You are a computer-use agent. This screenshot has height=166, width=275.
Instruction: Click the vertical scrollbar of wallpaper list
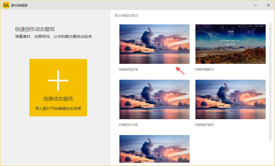270,82
